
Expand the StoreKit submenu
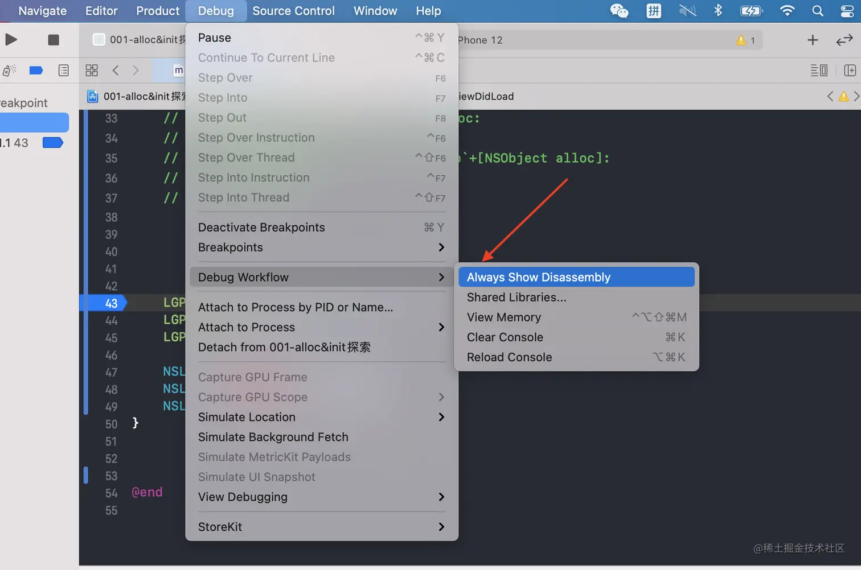(322, 527)
